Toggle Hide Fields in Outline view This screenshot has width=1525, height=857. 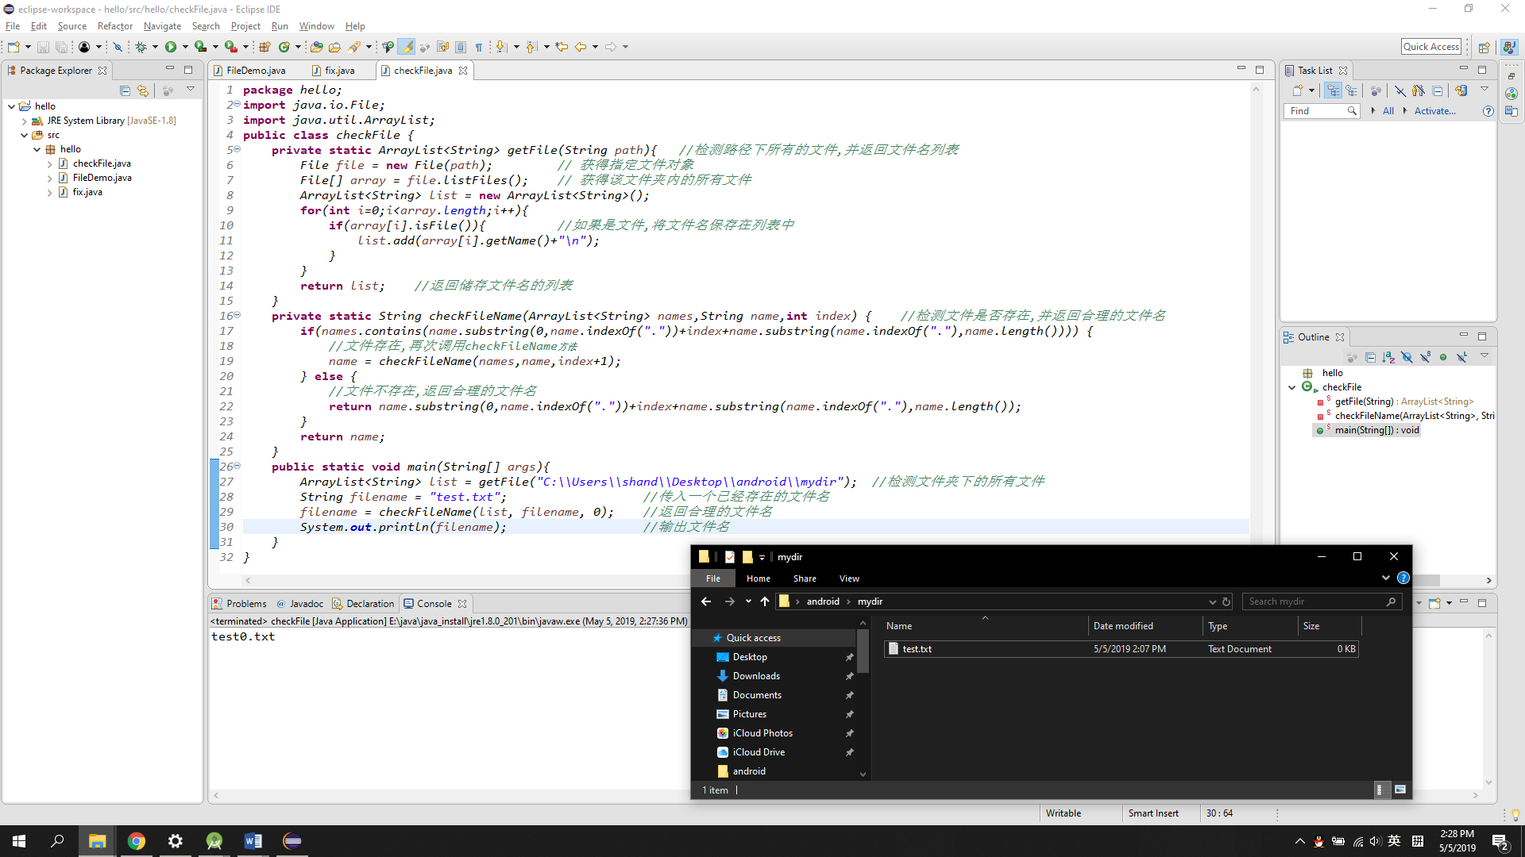tap(1407, 357)
